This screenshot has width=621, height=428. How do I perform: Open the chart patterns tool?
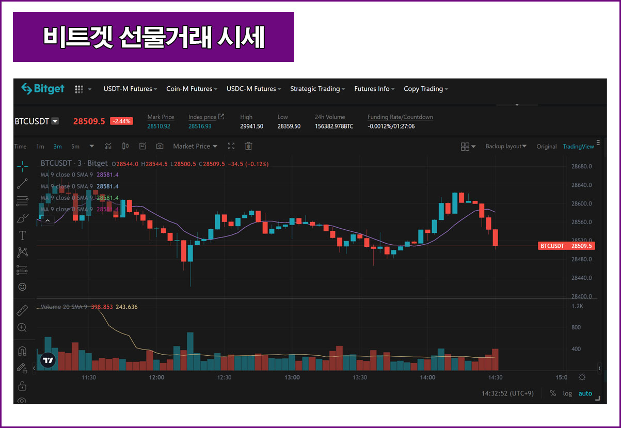[22, 252]
